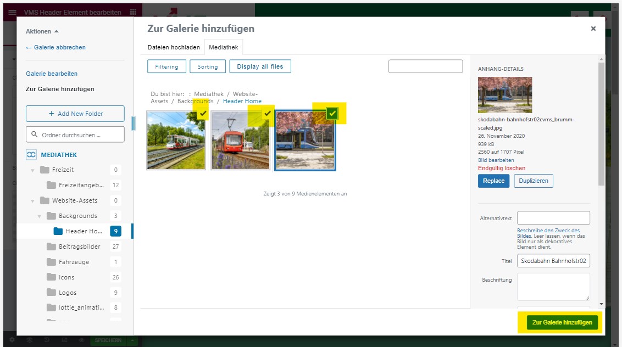622x347 pixels.
Task: Open the Logos folder
Action: (68, 293)
